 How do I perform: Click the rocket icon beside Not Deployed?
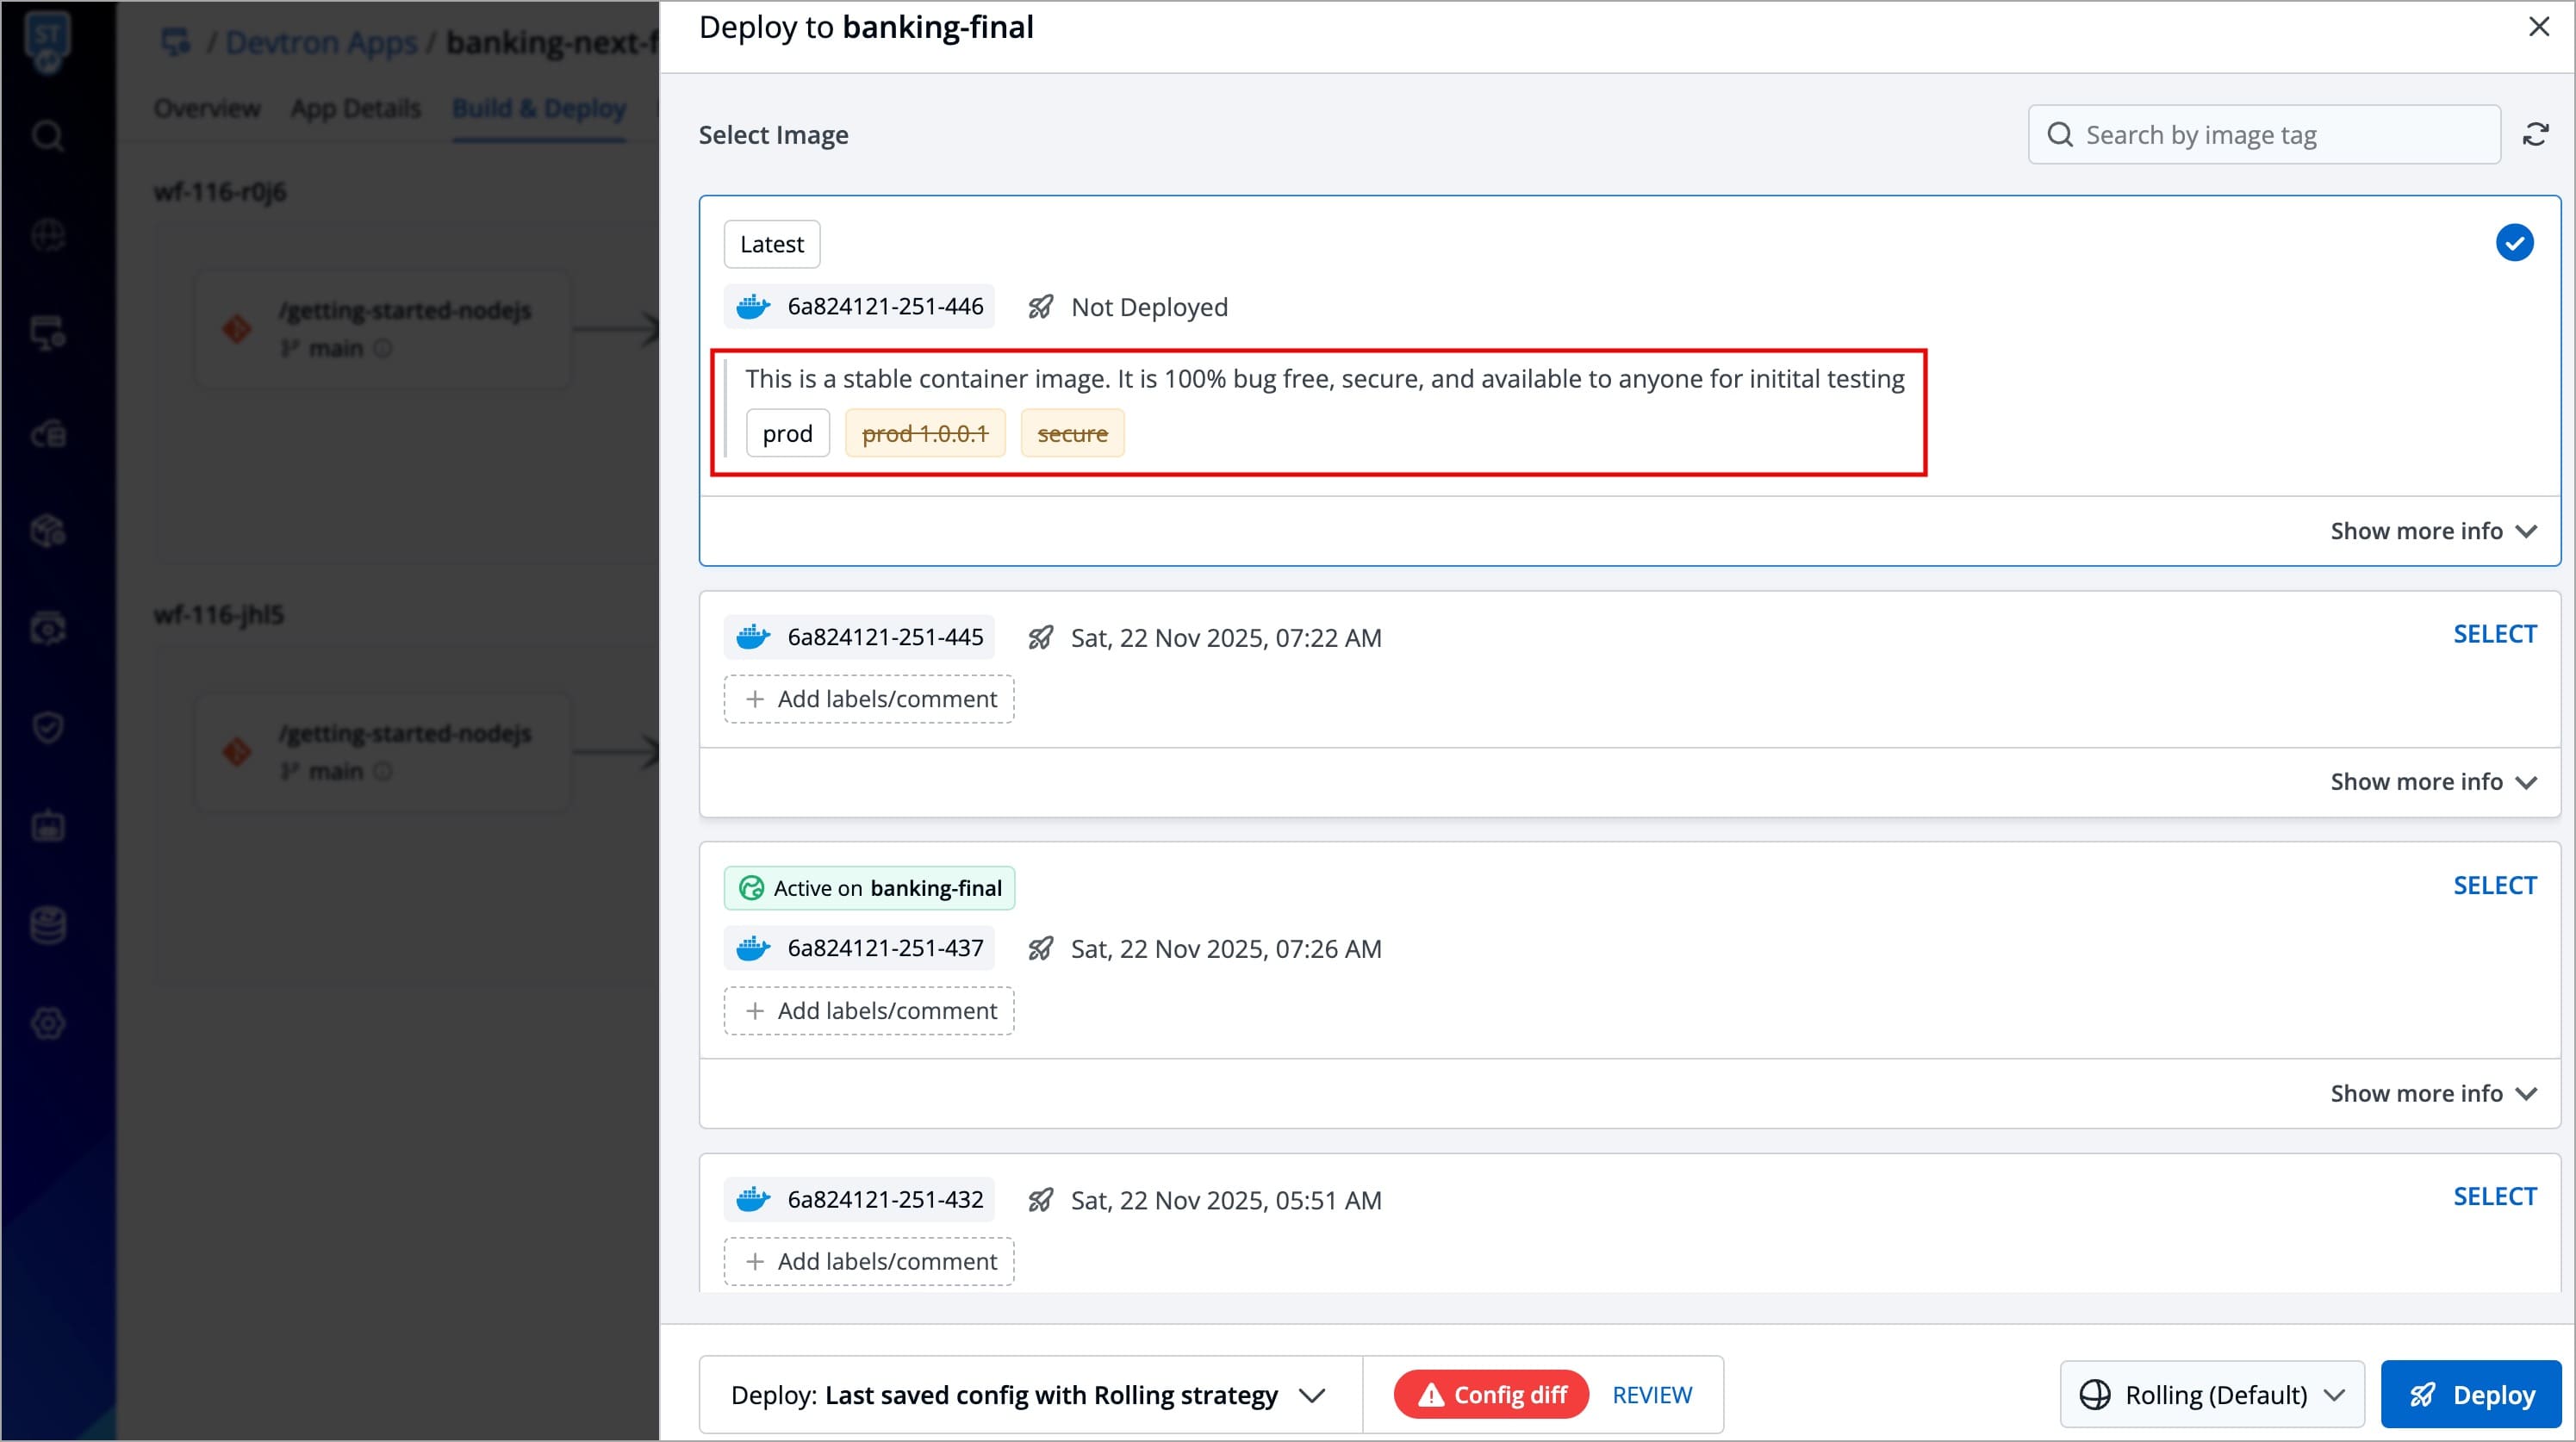(1040, 307)
